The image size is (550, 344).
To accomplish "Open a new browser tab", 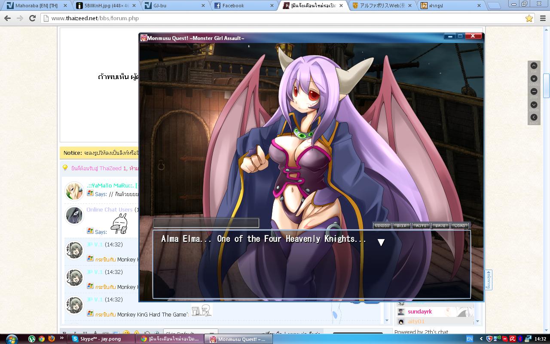I will click(x=494, y=6).
